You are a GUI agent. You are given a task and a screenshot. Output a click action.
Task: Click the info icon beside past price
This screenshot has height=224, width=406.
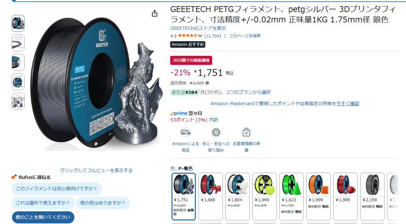click(x=207, y=83)
